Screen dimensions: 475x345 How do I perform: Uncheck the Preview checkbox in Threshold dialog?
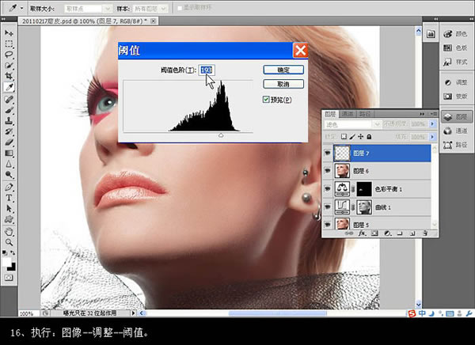(x=266, y=100)
